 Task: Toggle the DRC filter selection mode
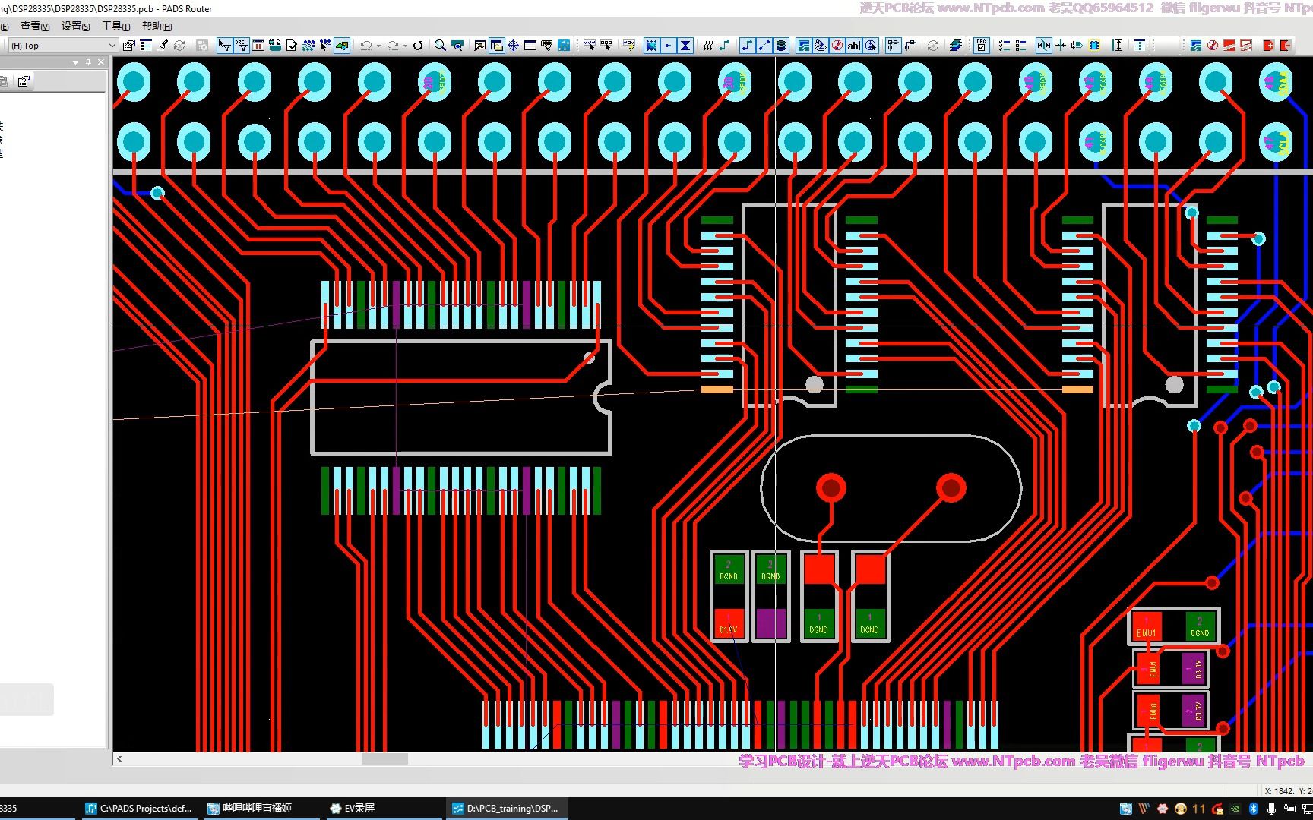coord(242,46)
